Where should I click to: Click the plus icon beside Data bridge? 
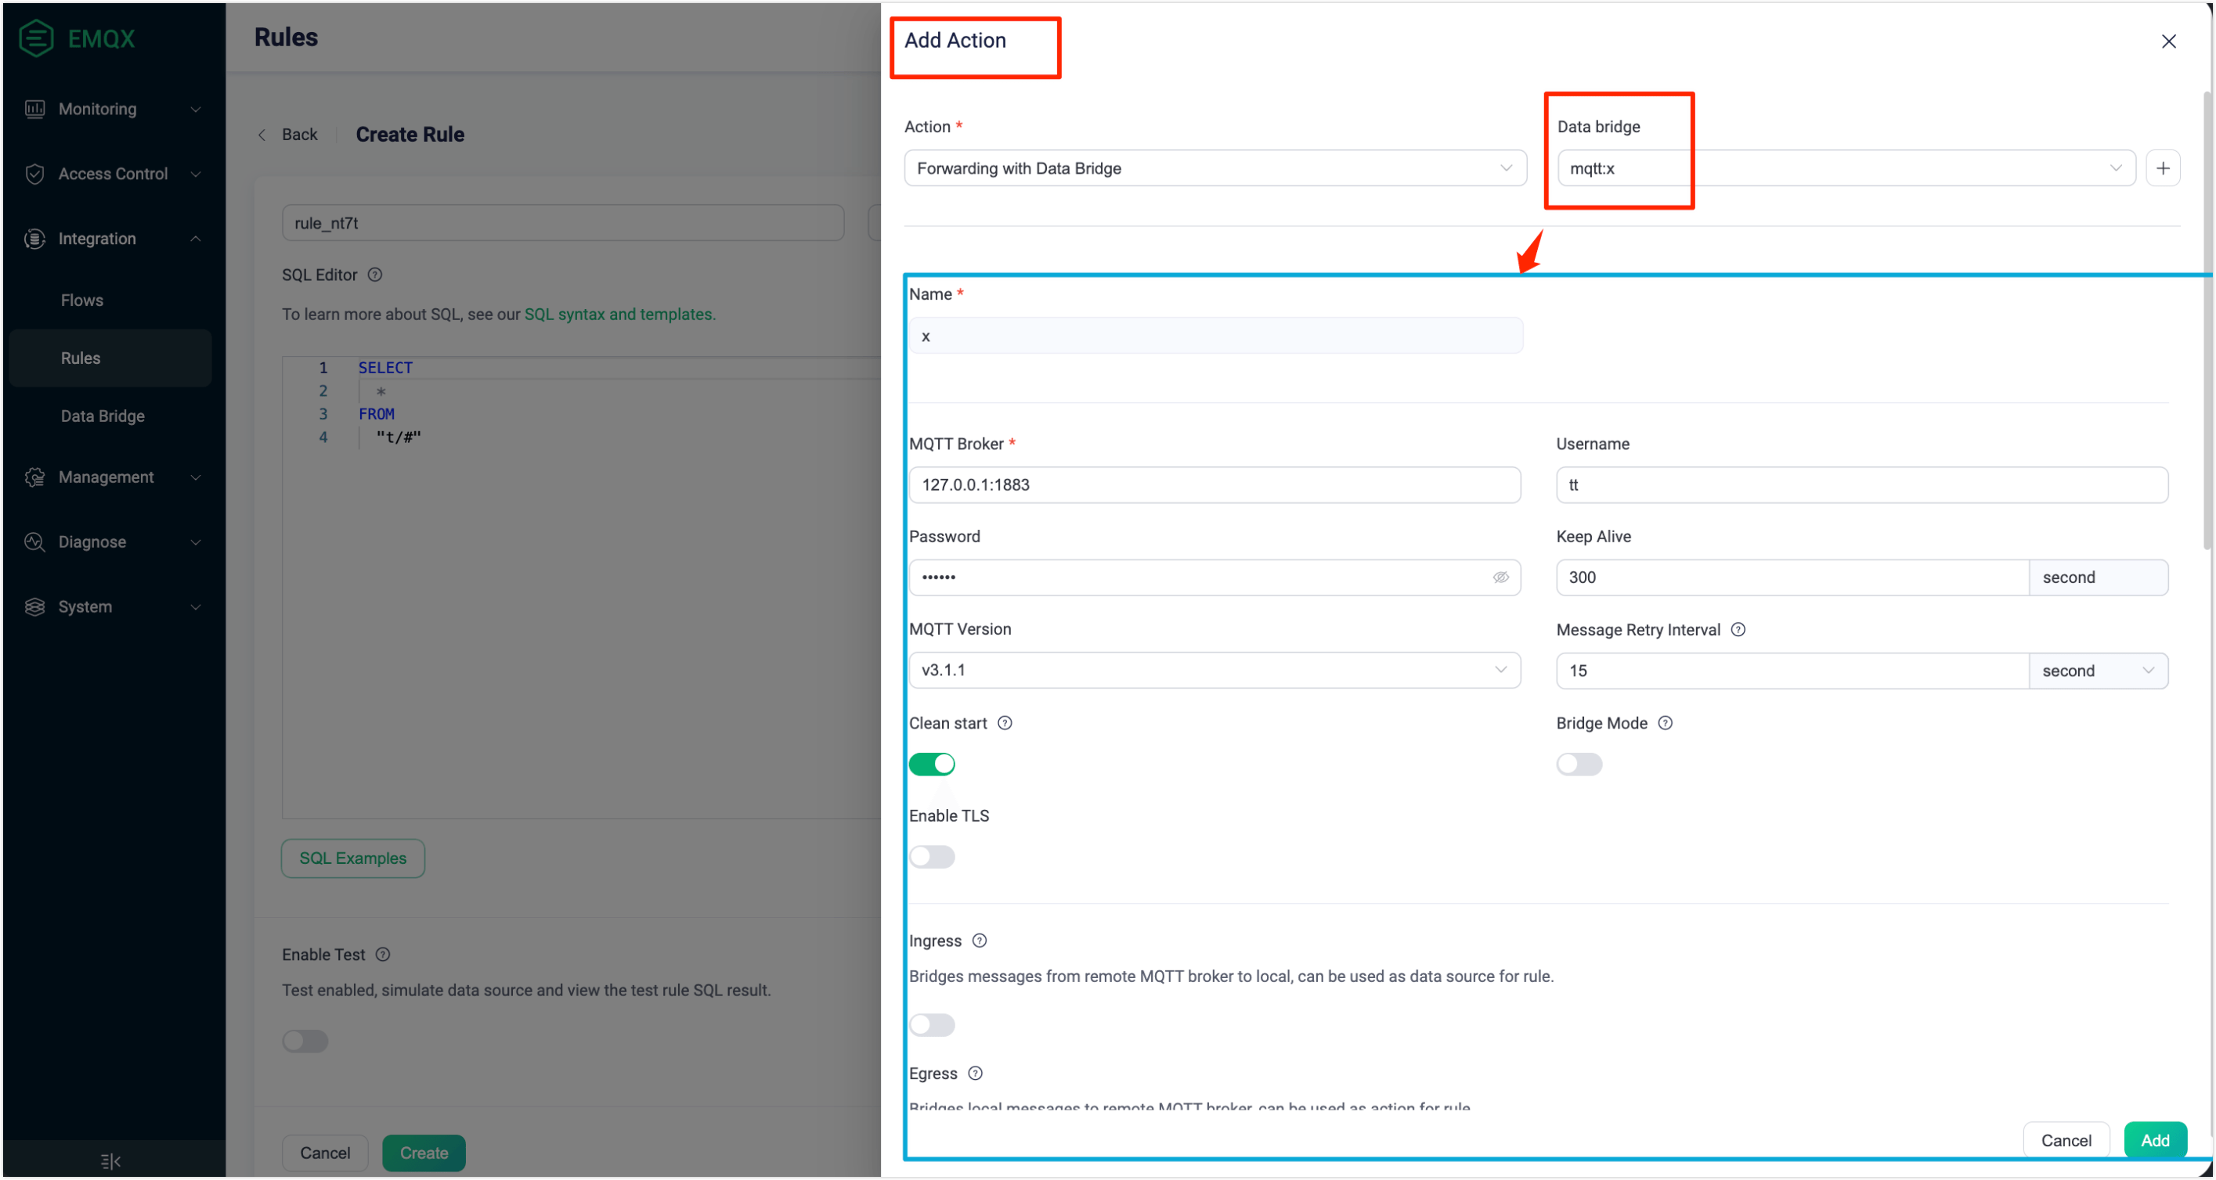[x=2162, y=168]
